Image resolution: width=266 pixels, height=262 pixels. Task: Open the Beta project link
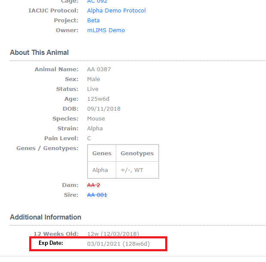coord(93,20)
